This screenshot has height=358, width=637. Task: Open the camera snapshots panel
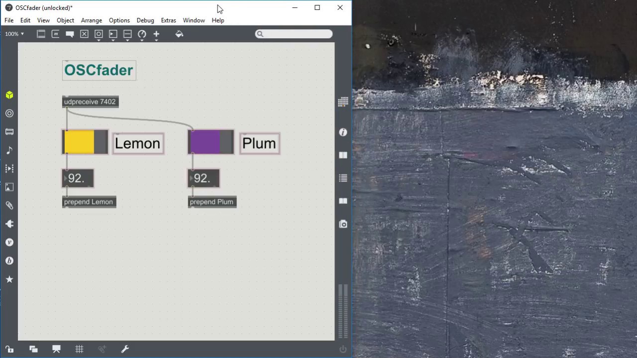pyautogui.click(x=343, y=224)
